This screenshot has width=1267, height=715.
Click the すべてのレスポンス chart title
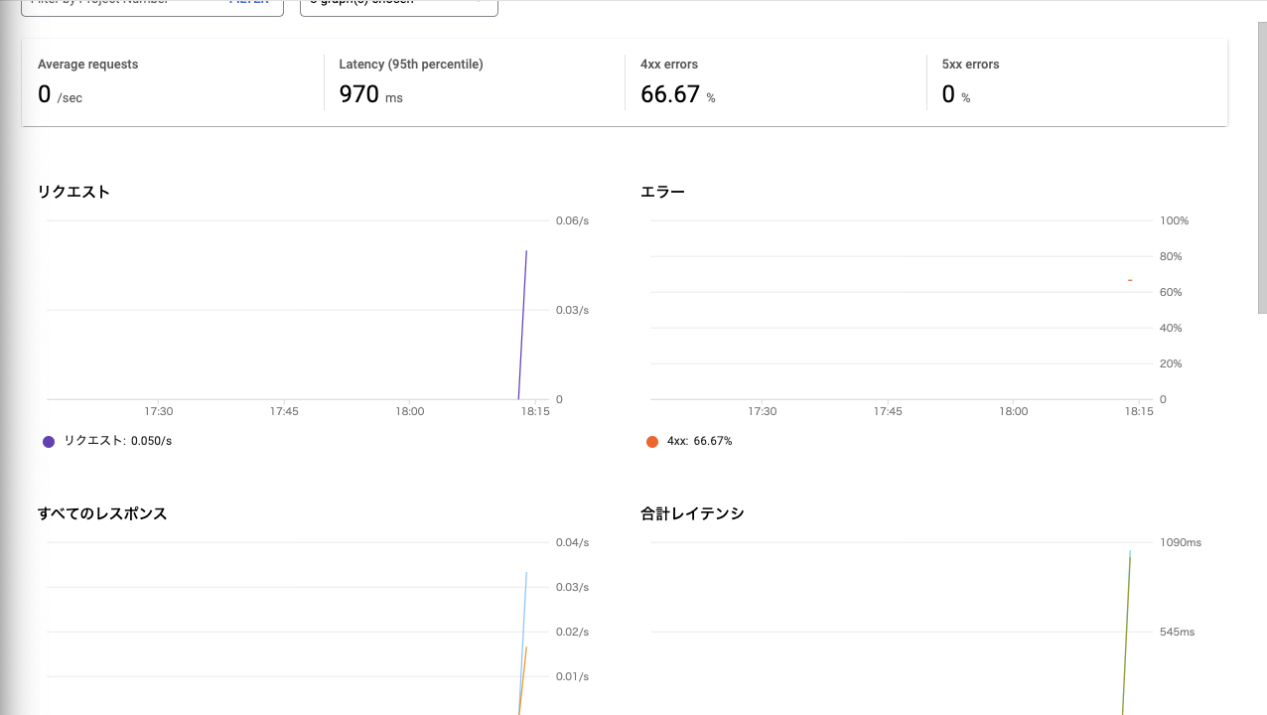[x=102, y=513]
